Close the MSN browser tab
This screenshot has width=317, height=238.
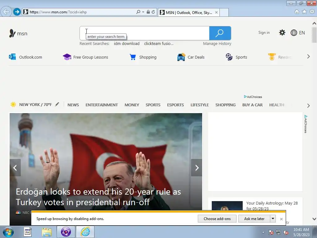[x=216, y=12]
